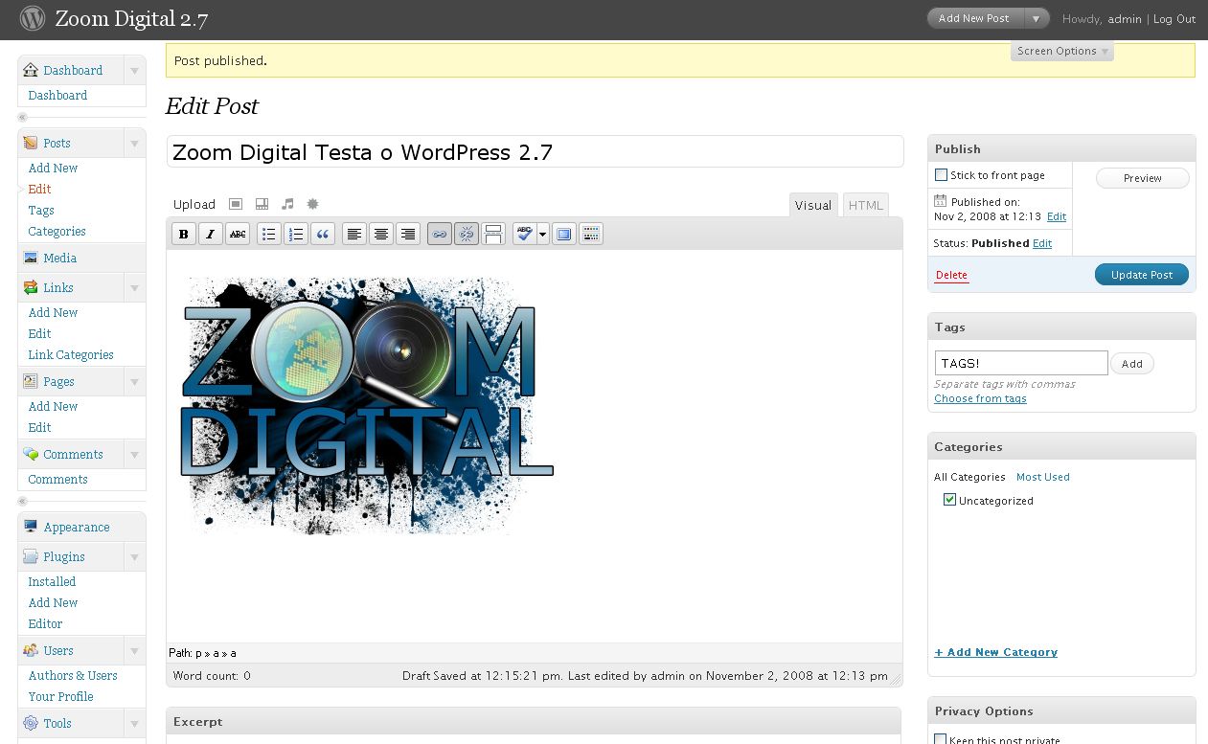This screenshot has height=744, width=1208.
Task: Insert the More tag
Action: (493, 234)
